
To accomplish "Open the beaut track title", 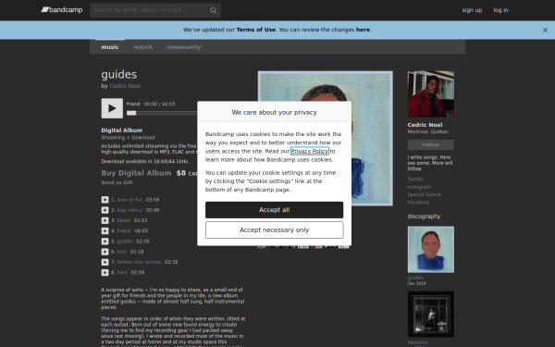I will tap(124, 220).
